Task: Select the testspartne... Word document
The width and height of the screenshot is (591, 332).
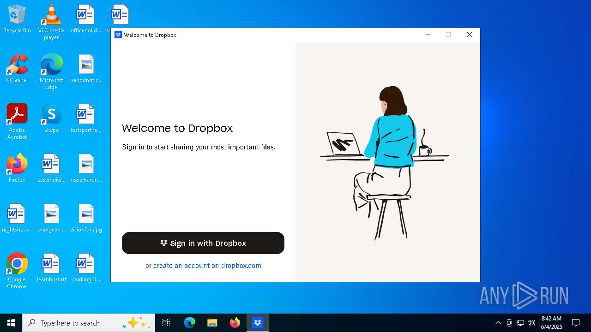Action: pos(86,119)
